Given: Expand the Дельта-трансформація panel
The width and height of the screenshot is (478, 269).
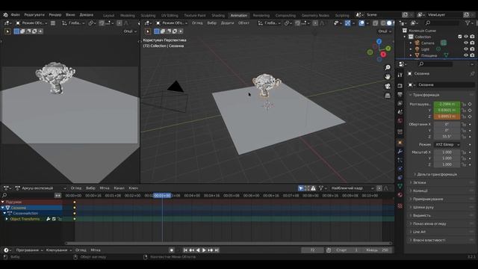Looking at the screenshot, I should (436, 174).
